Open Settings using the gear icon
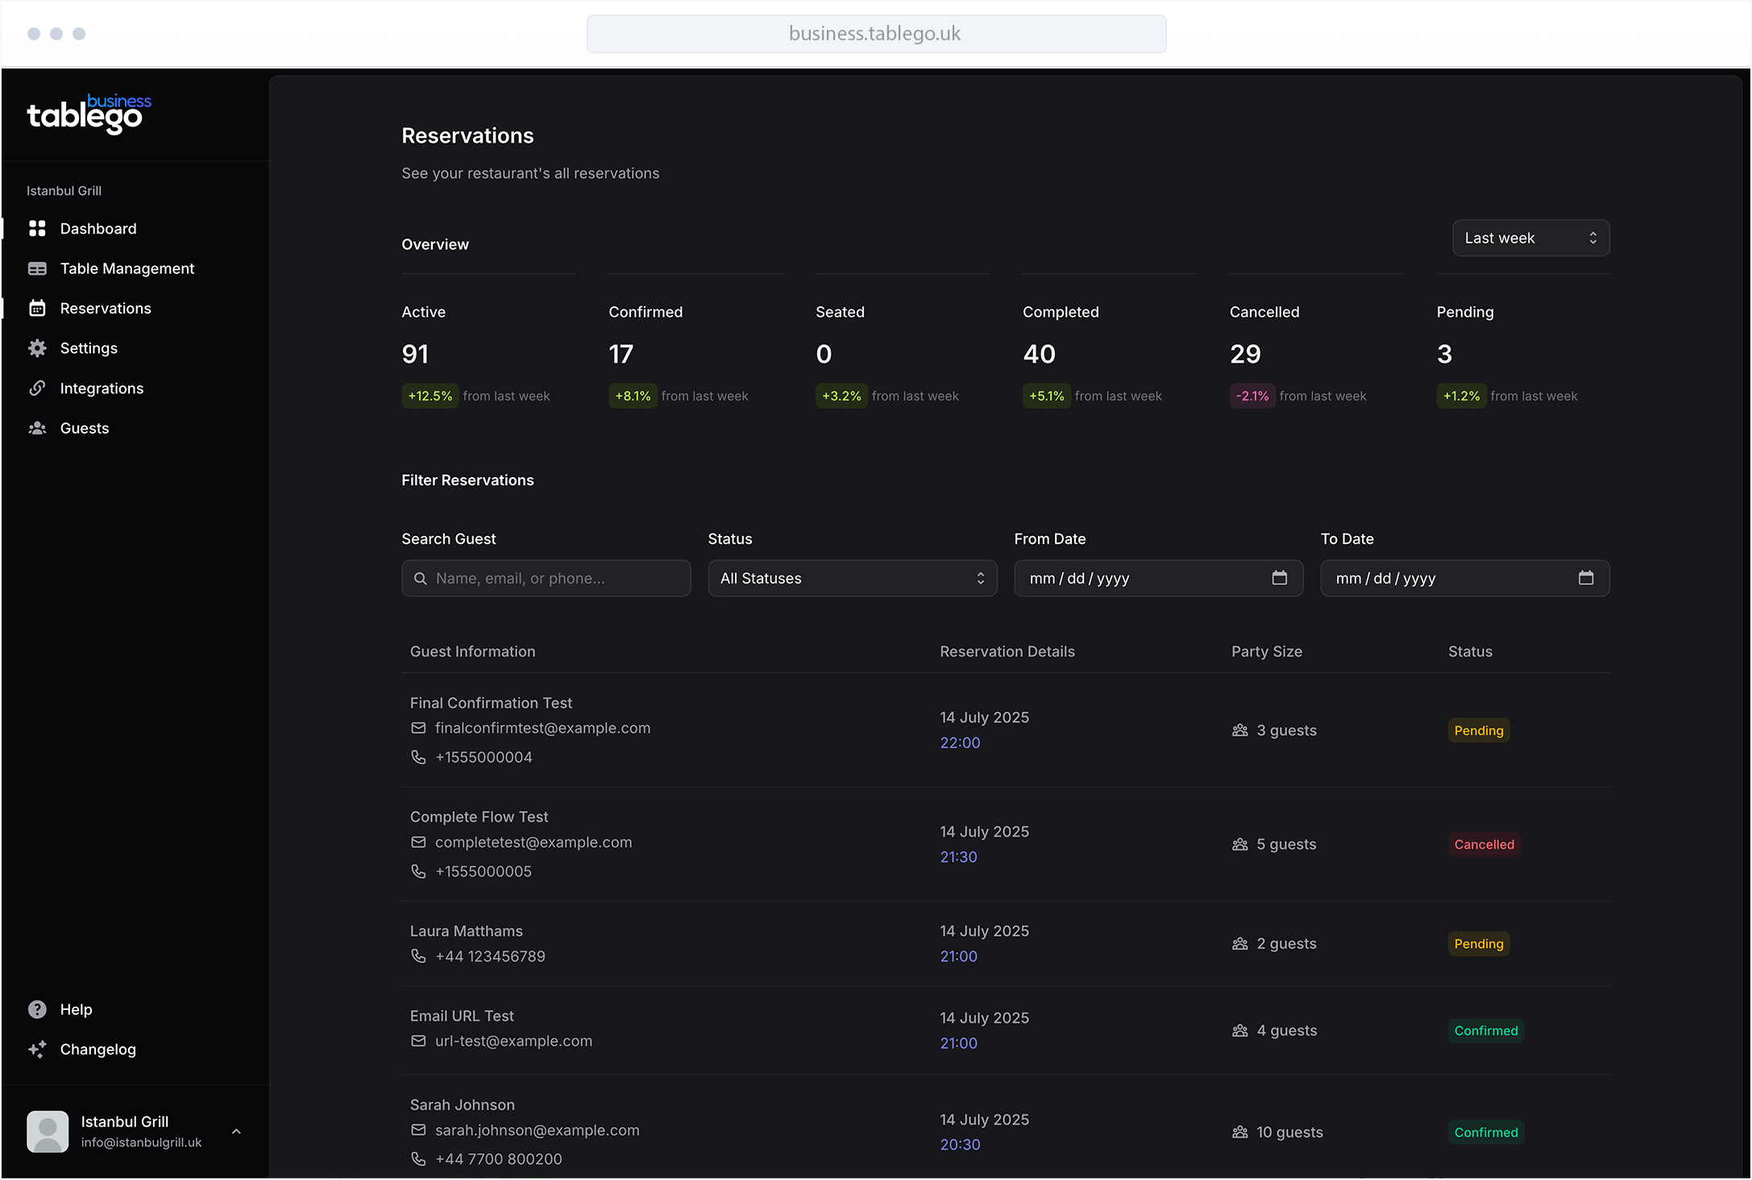The image size is (1752, 1180). click(x=38, y=347)
